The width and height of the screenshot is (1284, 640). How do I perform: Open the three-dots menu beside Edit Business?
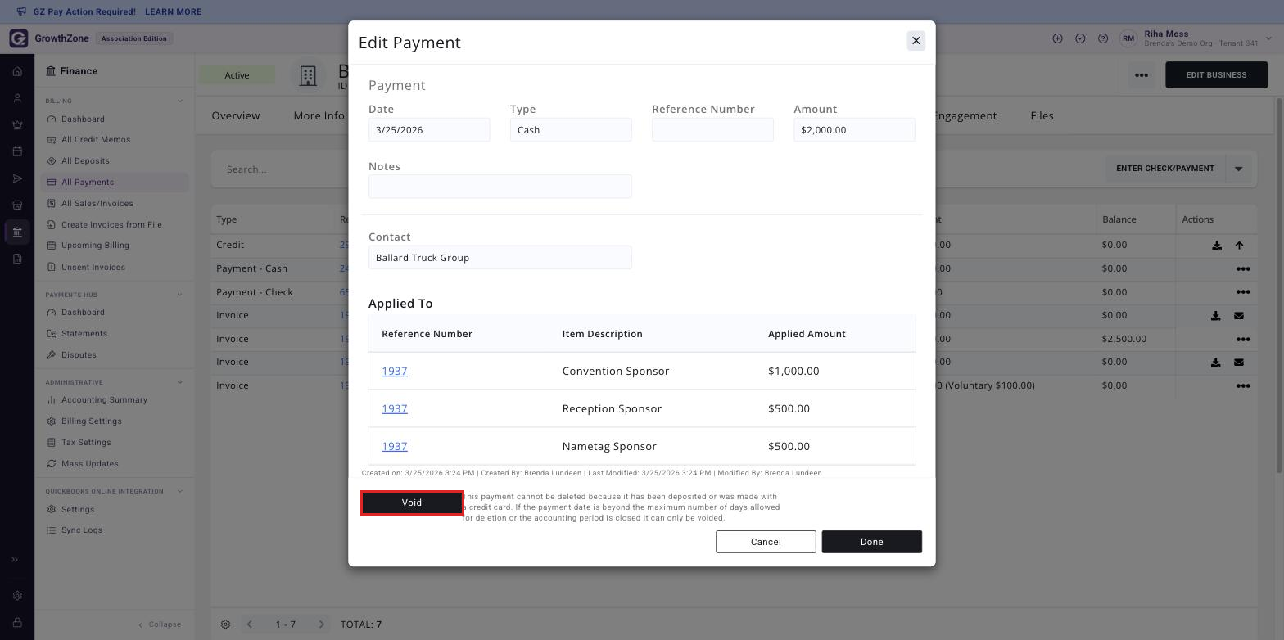coord(1141,75)
